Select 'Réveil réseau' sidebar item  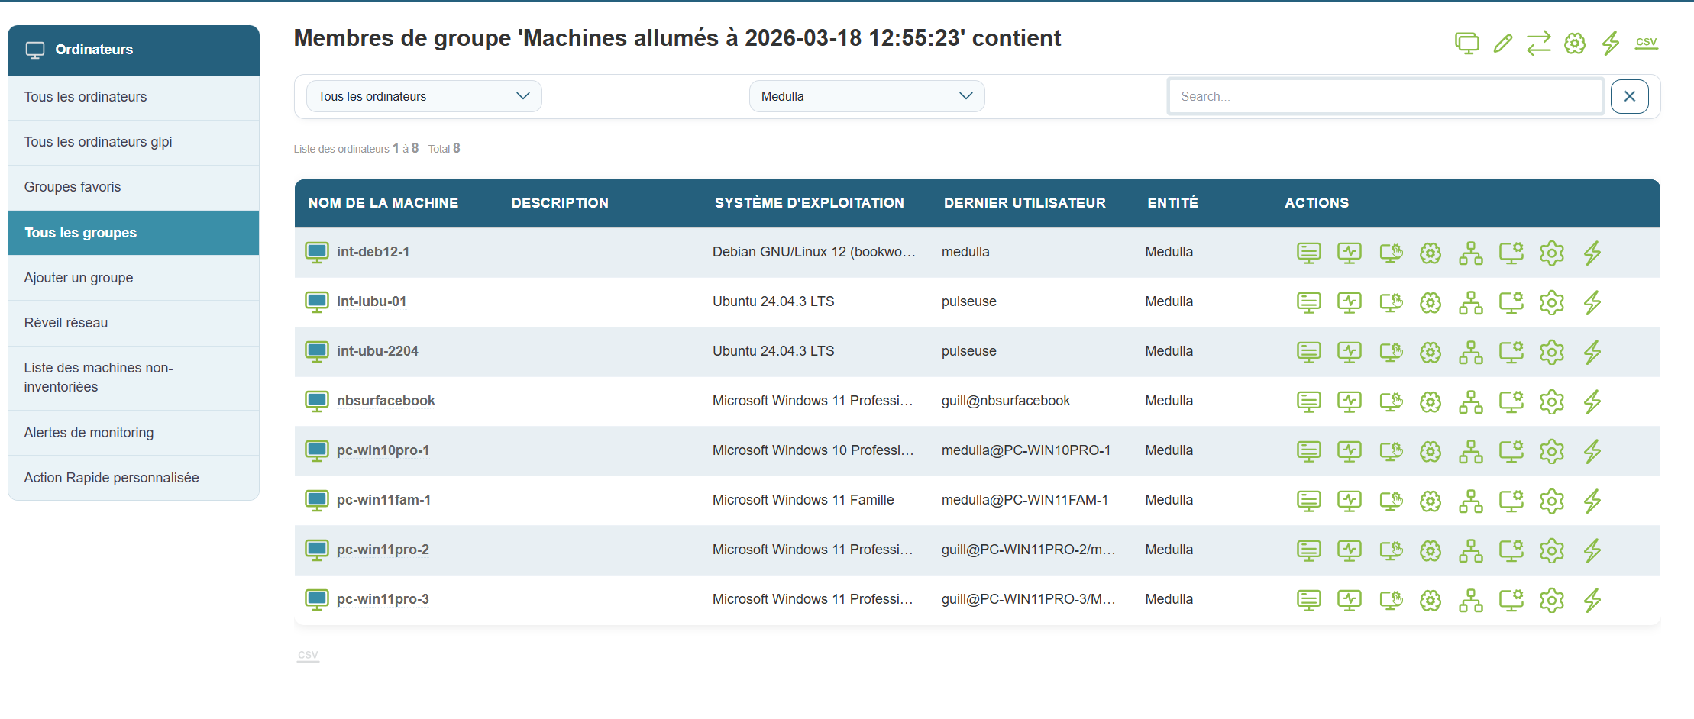[x=66, y=323]
